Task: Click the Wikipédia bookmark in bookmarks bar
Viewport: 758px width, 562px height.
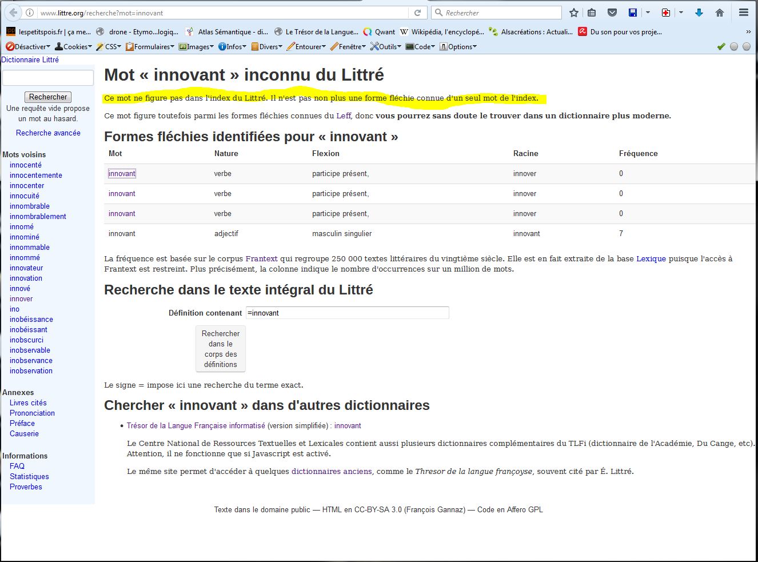Action: (442, 32)
